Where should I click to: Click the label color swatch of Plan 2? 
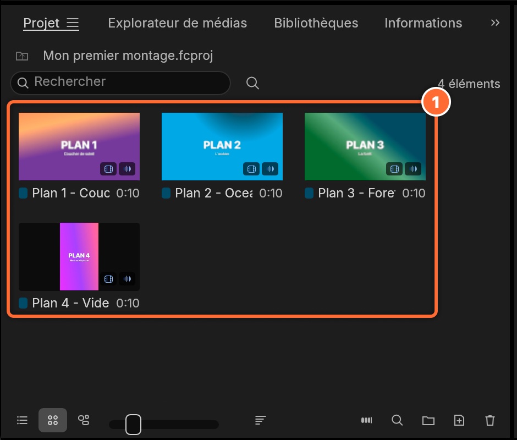166,193
